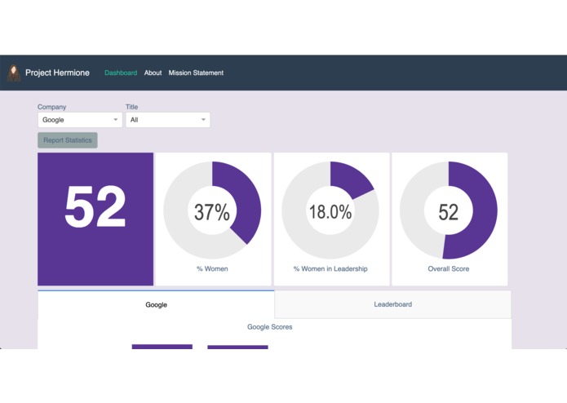Click the Report Statistics button

[x=68, y=140]
